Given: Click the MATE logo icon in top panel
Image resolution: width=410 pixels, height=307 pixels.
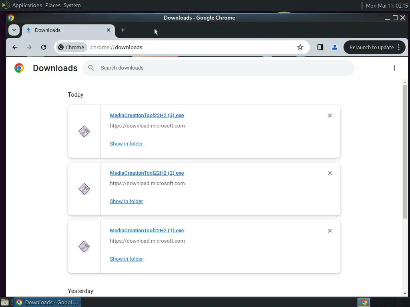Looking at the screenshot, I should [6, 5].
